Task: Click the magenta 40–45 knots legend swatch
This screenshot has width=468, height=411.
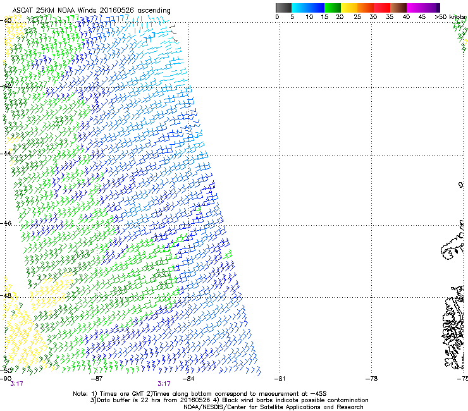Action: (415, 8)
